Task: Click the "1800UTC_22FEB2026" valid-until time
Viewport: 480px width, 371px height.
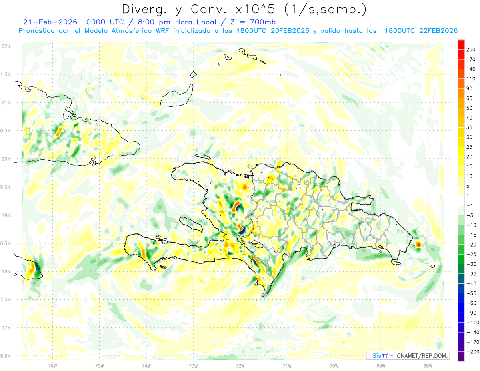Action: click(421, 31)
